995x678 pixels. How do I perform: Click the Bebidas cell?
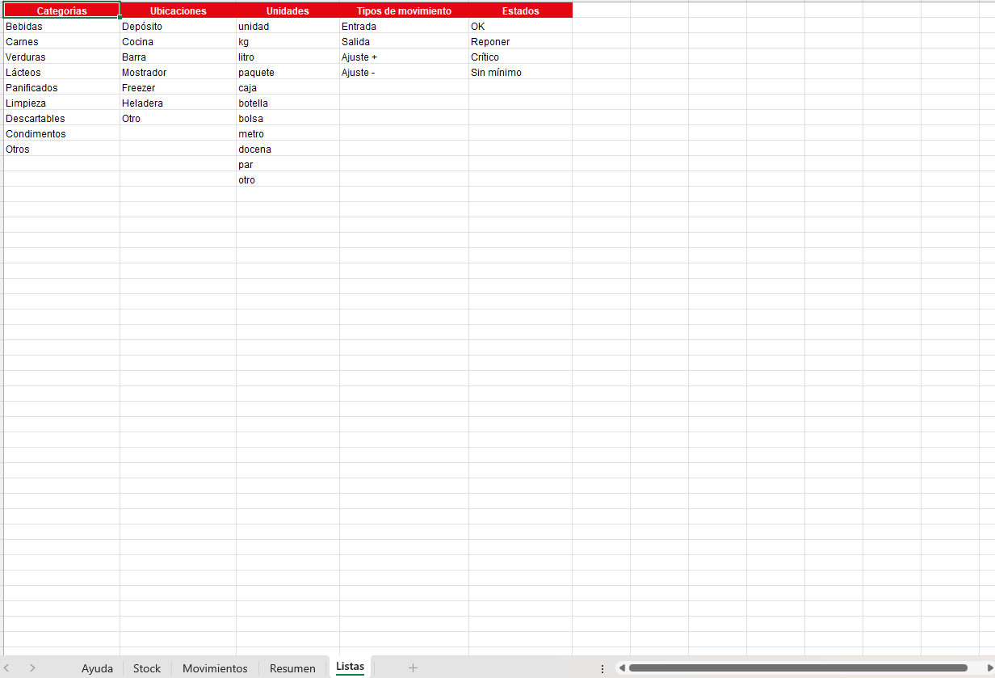pos(61,26)
